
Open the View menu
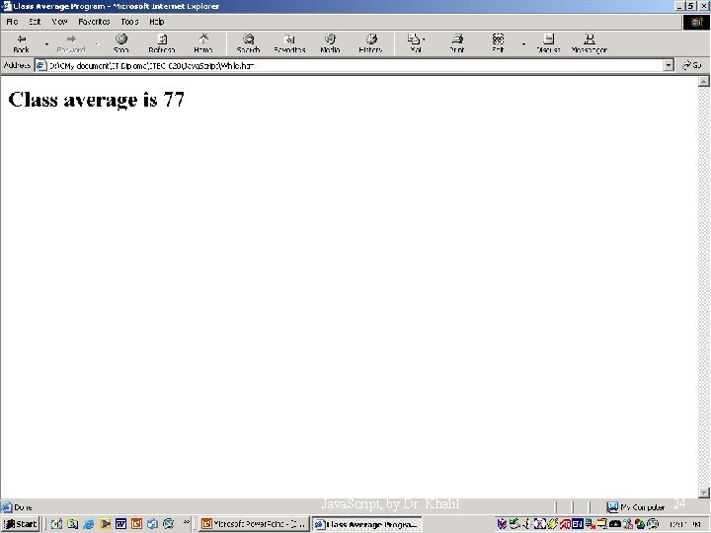59,22
